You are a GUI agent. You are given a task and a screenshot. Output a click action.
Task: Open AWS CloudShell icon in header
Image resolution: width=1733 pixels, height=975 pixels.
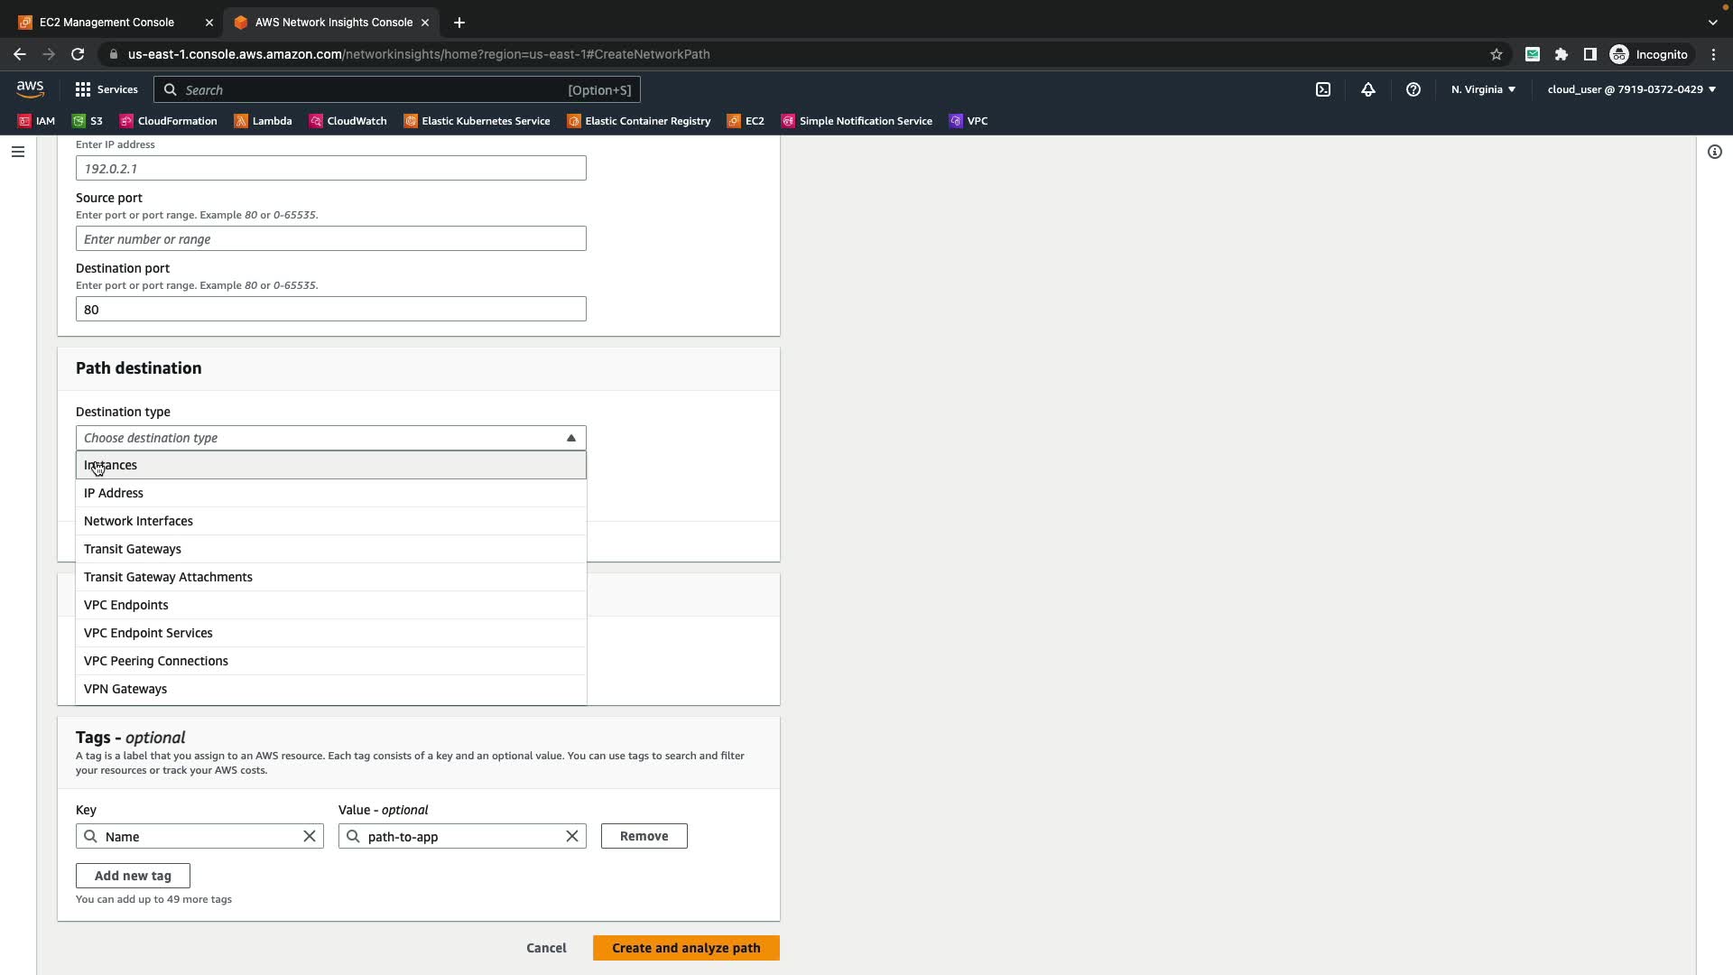click(1322, 89)
